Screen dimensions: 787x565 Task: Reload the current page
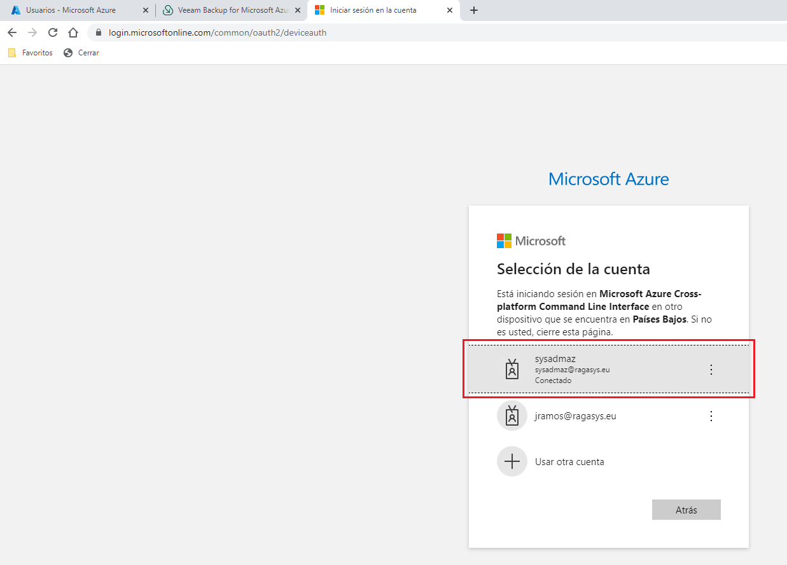coord(53,32)
